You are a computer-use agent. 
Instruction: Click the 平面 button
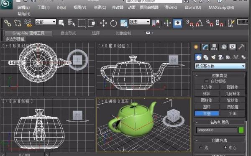point(233,113)
